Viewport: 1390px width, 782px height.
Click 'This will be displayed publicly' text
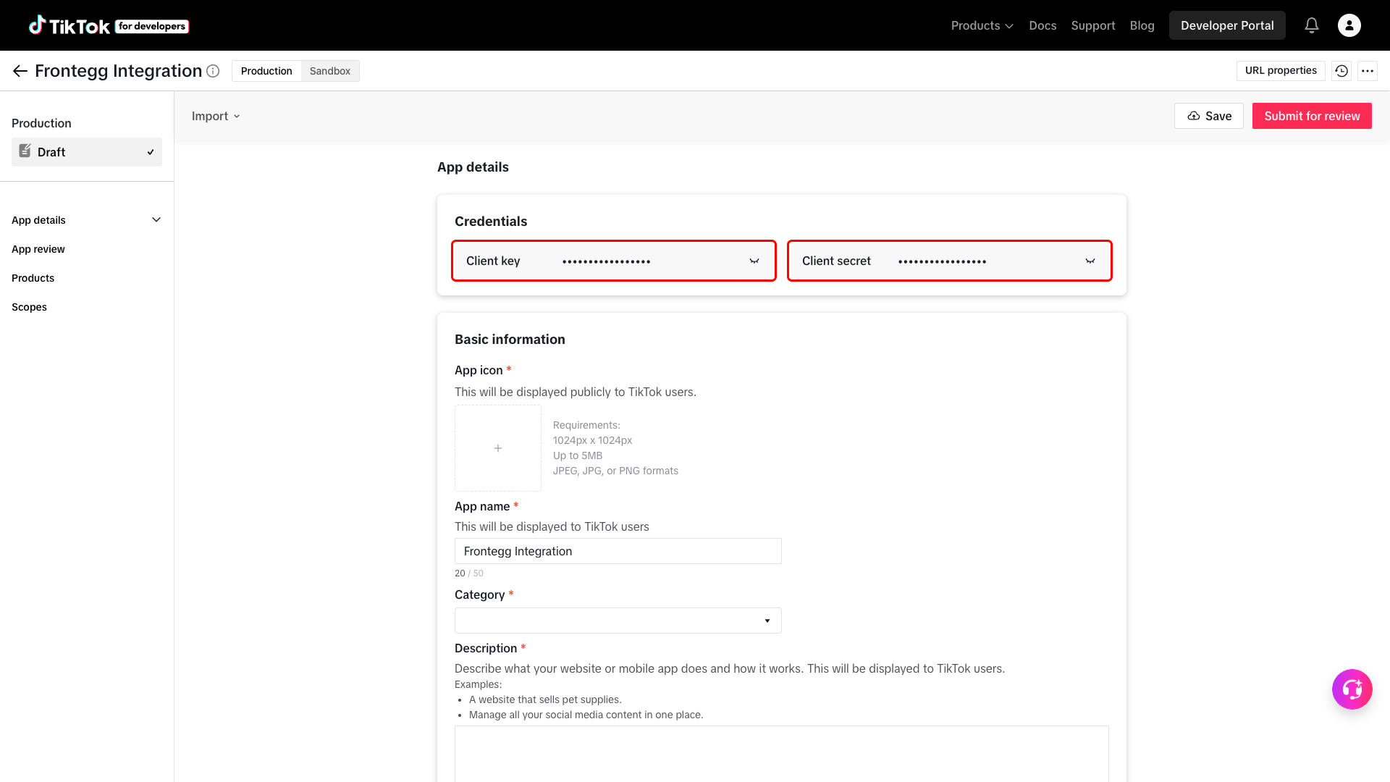(x=576, y=392)
